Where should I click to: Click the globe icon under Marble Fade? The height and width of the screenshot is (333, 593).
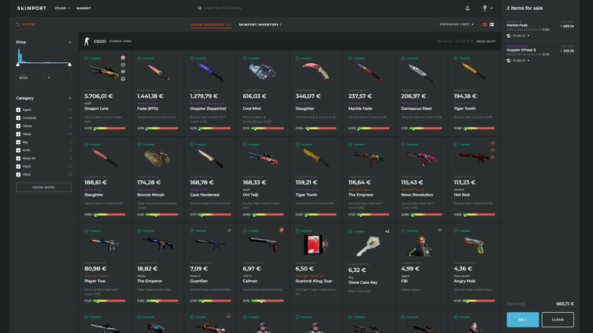509,36
